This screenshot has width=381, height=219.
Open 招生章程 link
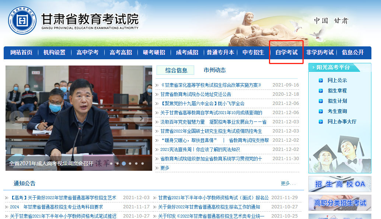click(x=337, y=91)
